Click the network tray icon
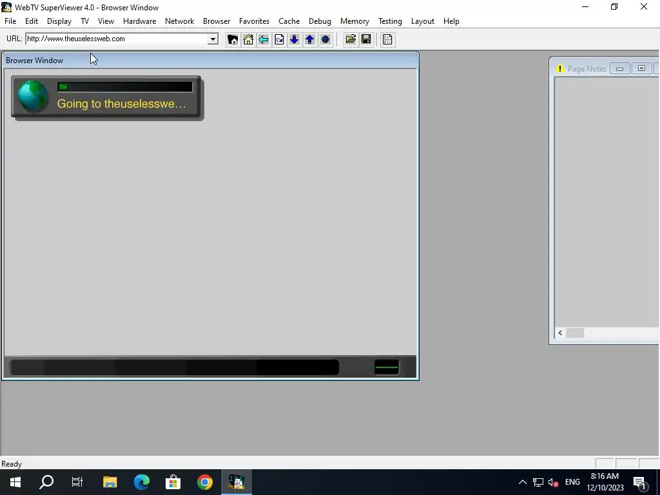 (x=538, y=482)
